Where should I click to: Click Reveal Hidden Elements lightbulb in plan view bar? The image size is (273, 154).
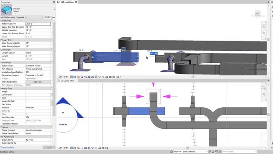(96, 148)
